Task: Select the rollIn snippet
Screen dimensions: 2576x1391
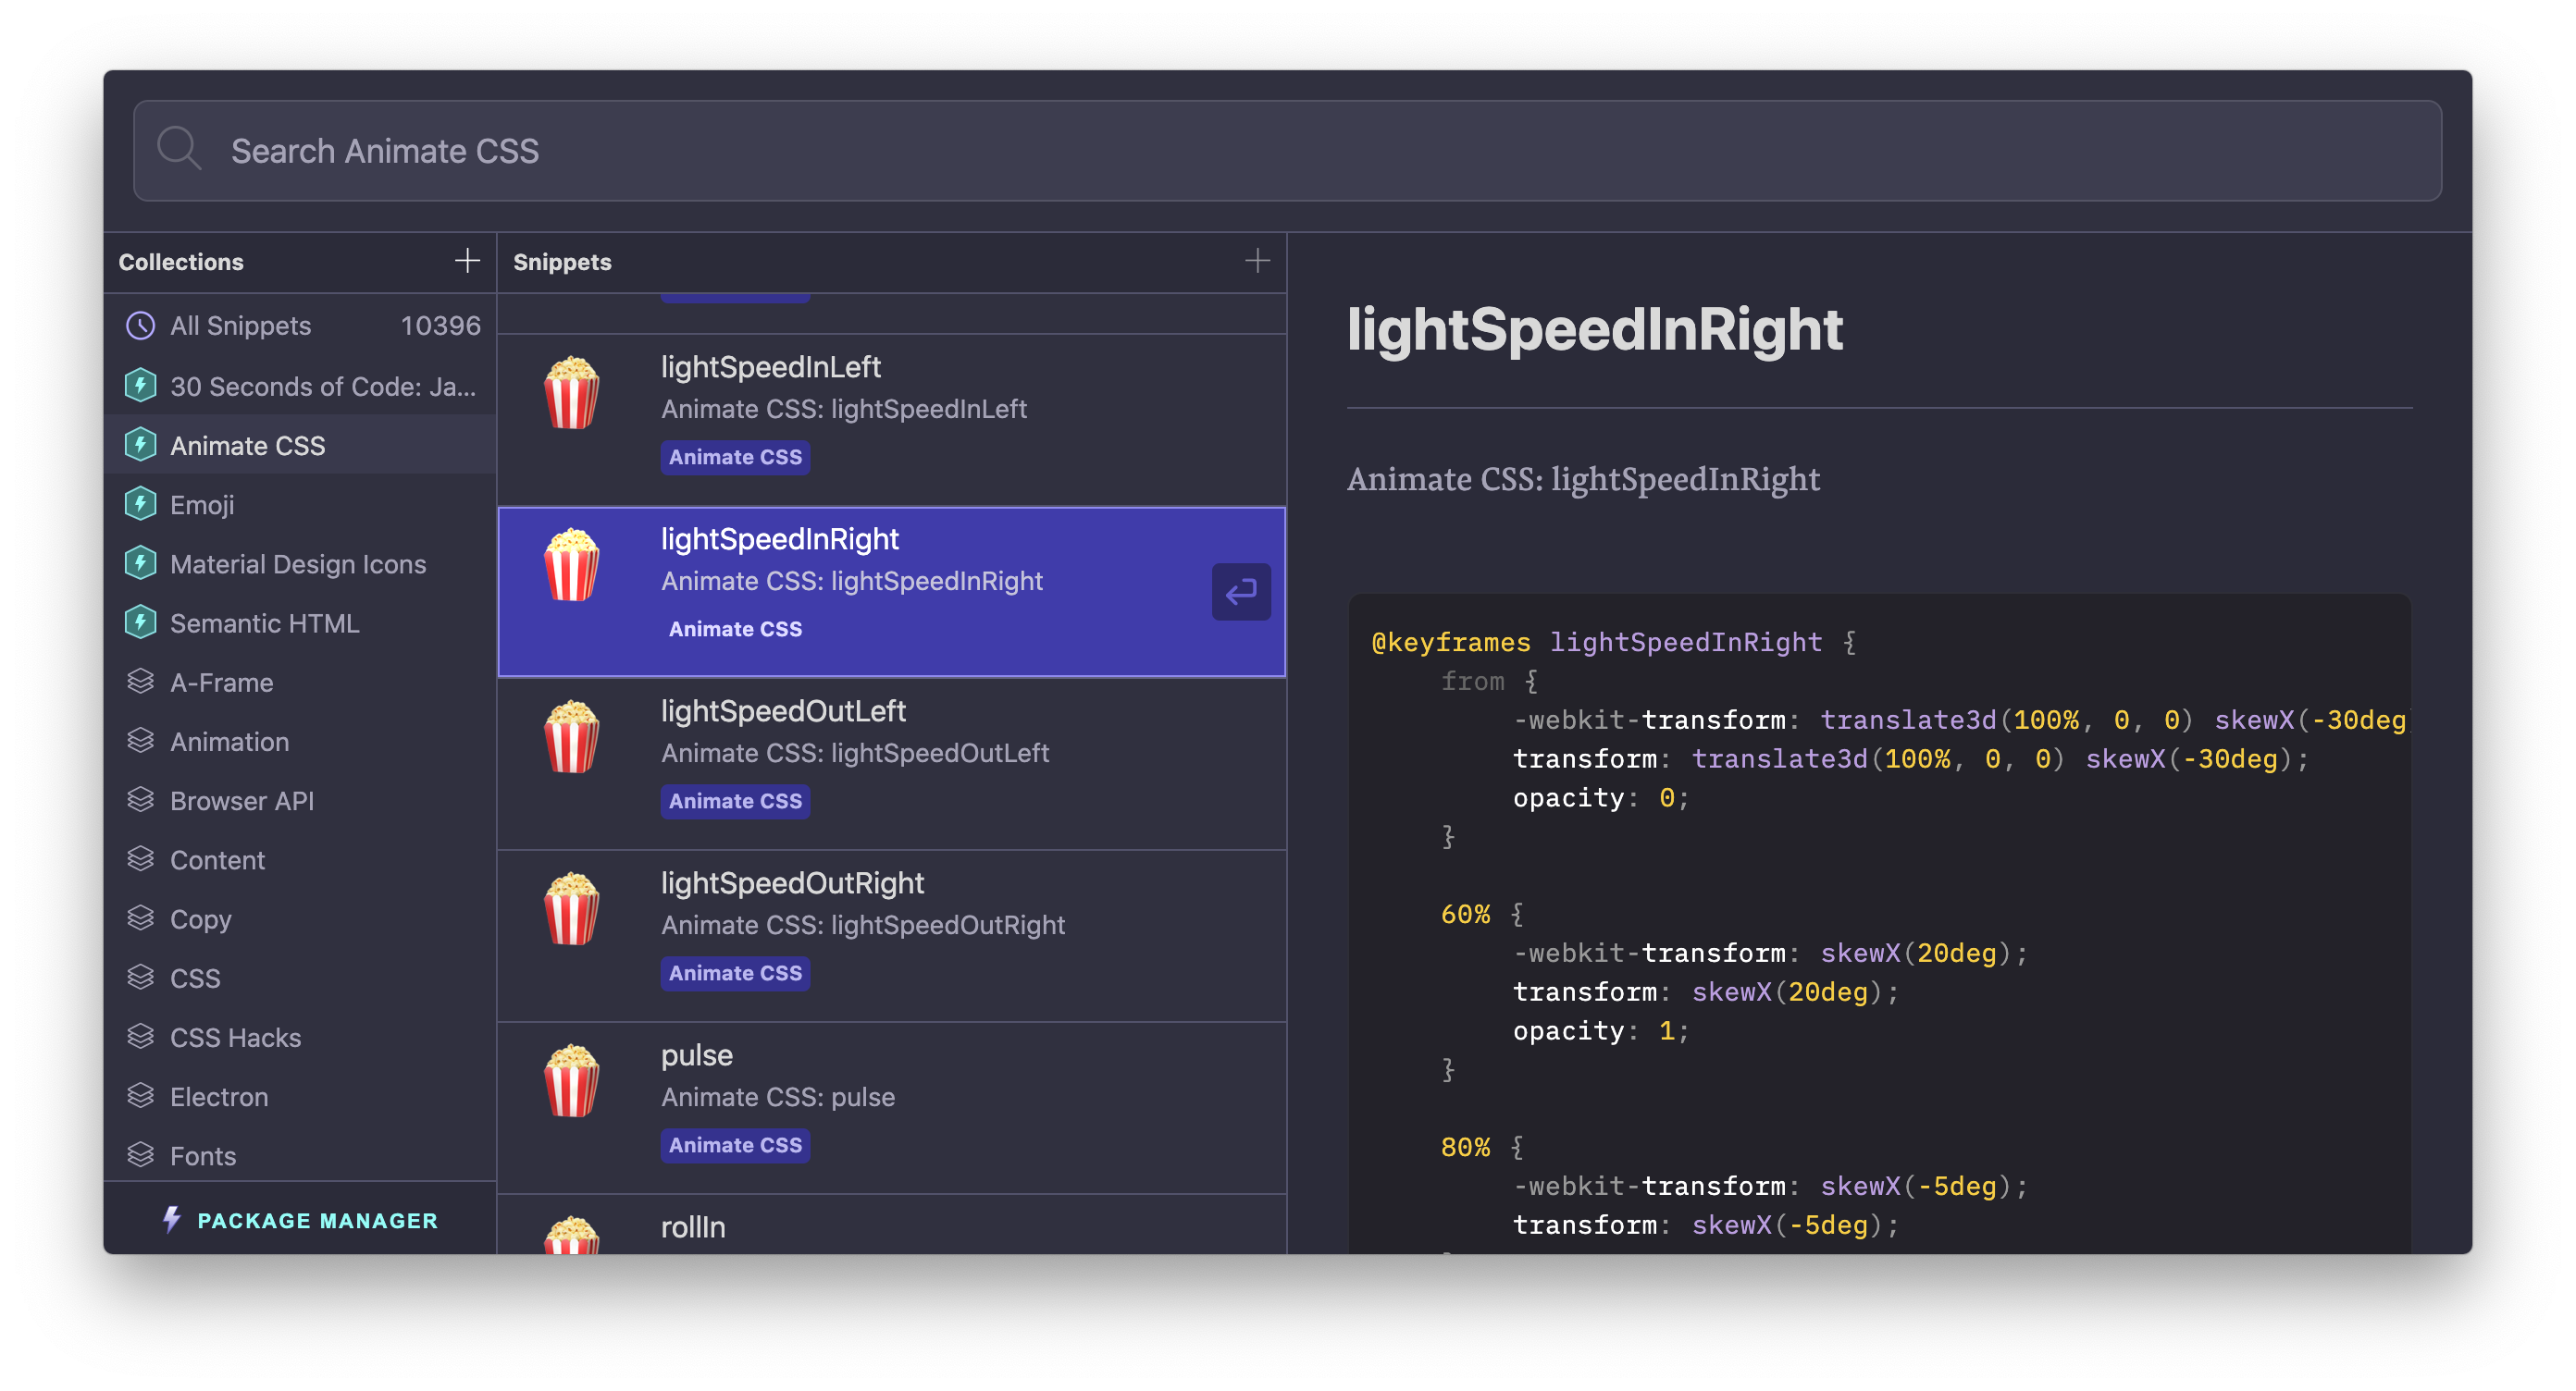Action: click(891, 1225)
